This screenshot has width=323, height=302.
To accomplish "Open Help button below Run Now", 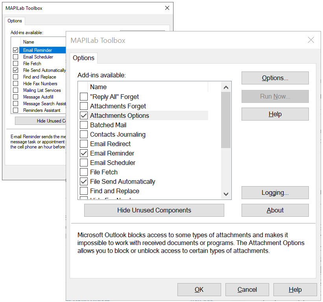I will pyautogui.click(x=275, y=114).
